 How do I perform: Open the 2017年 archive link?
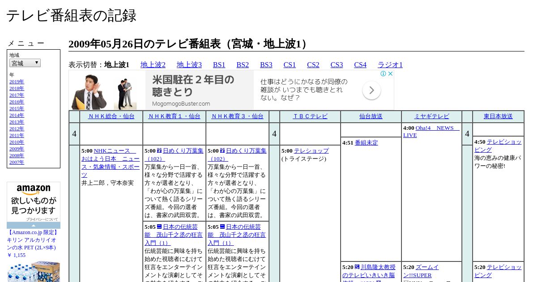pos(17,95)
